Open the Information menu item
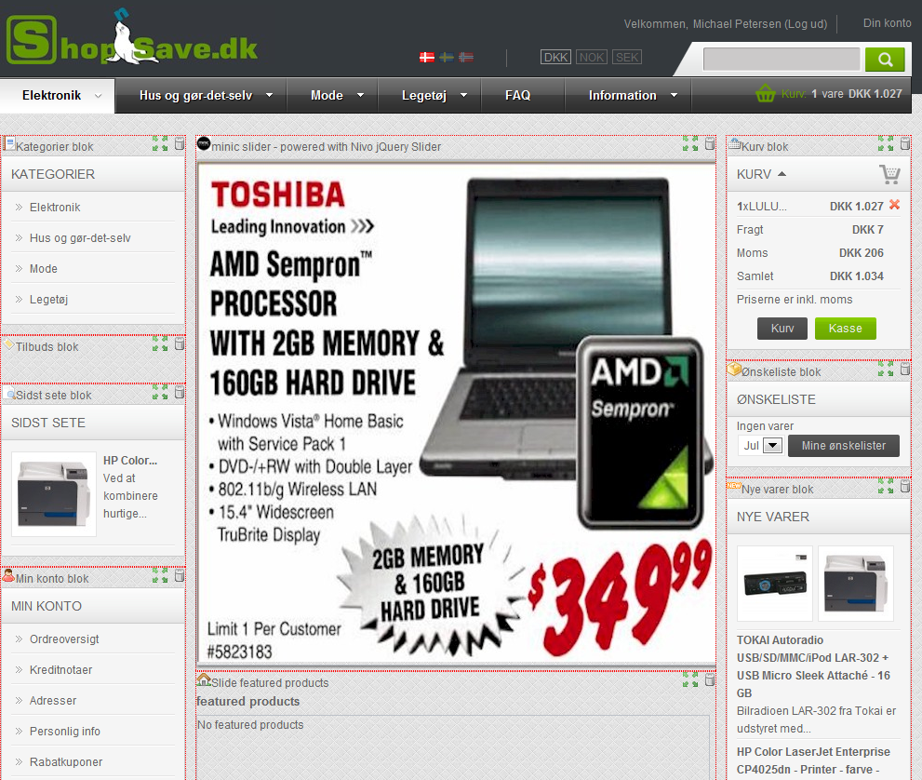Viewport: 922px width, 780px height. coord(622,95)
